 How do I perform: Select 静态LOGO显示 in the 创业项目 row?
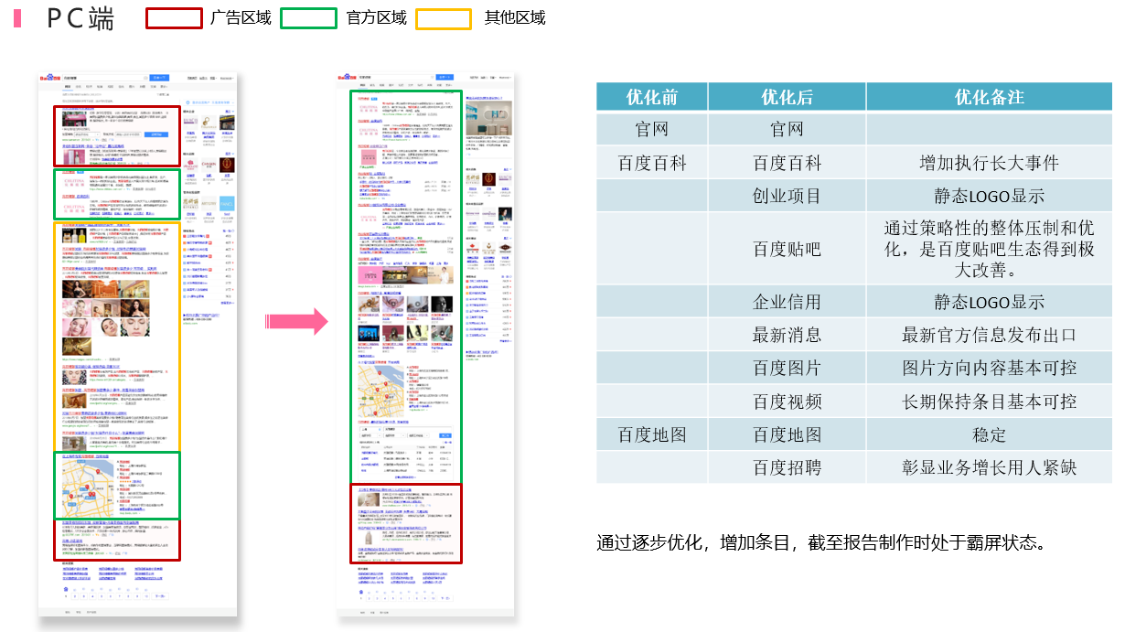pos(990,196)
